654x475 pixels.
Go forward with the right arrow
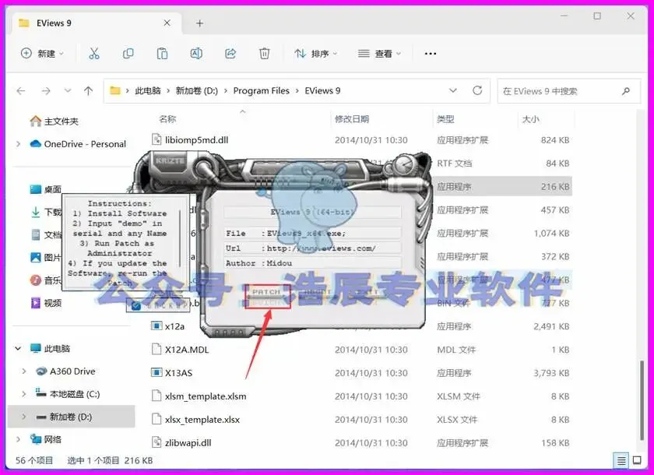46,91
